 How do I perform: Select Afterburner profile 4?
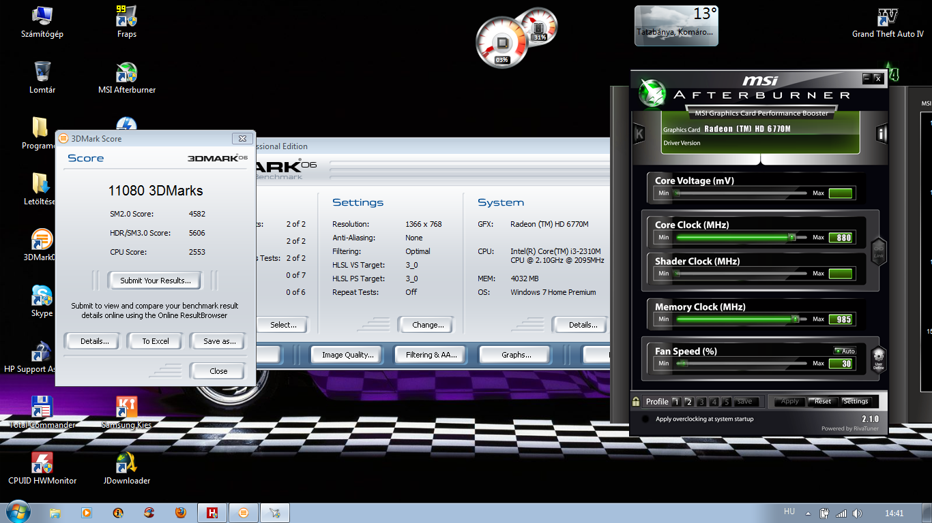point(714,402)
